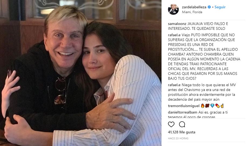The width and height of the screenshot is (247, 146).
Task: Open second rafael.e username above Niega comment
Action: pyautogui.click(x=174, y=85)
